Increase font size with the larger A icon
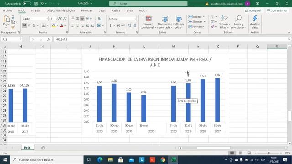The image size is (292, 164). [60, 19]
